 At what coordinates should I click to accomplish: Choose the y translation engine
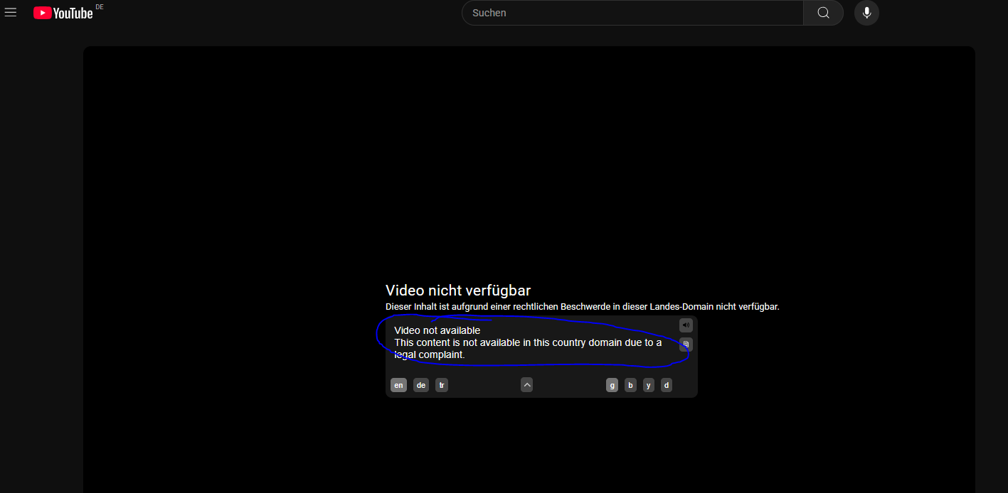pos(649,385)
